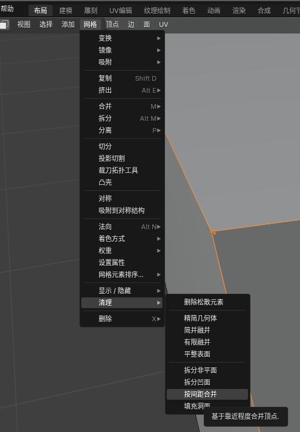Open the UV menu in header
The image size is (300, 432).
[x=164, y=25]
